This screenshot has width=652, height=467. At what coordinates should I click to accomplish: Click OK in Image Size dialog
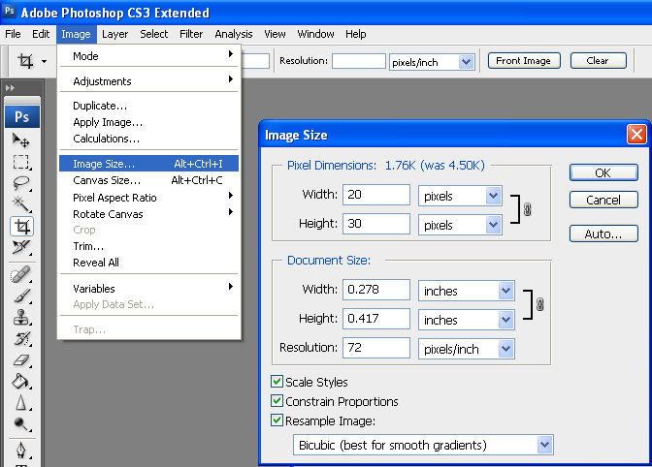pyautogui.click(x=603, y=172)
